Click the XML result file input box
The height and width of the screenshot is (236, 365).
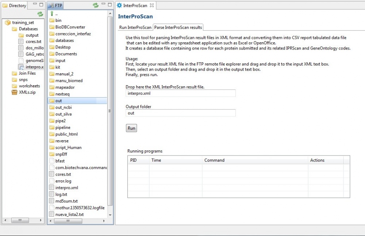(181, 94)
